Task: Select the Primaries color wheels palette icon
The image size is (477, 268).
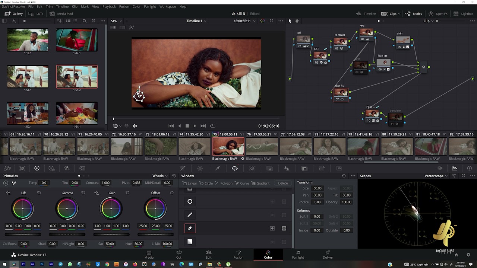Action: (37, 168)
